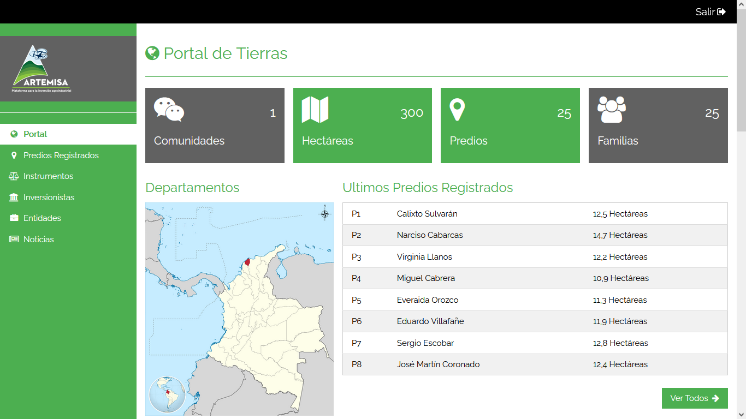Click the 10,9 Hectáreas cell

point(621,278)
